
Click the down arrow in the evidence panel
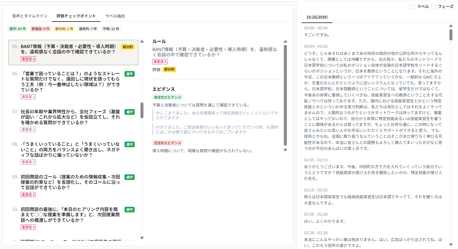[x=285, y=150]
